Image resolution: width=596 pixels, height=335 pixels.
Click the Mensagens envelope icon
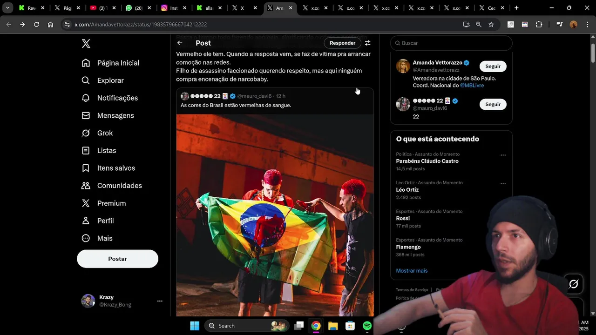pos(86,115)
